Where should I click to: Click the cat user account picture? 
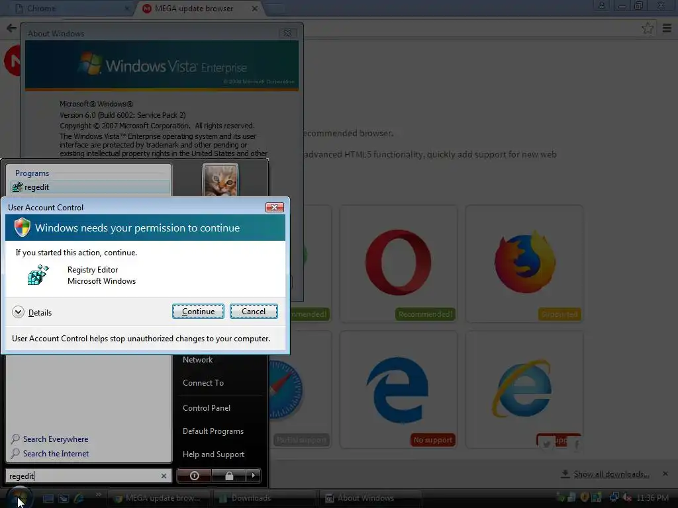tap(220, 180)
